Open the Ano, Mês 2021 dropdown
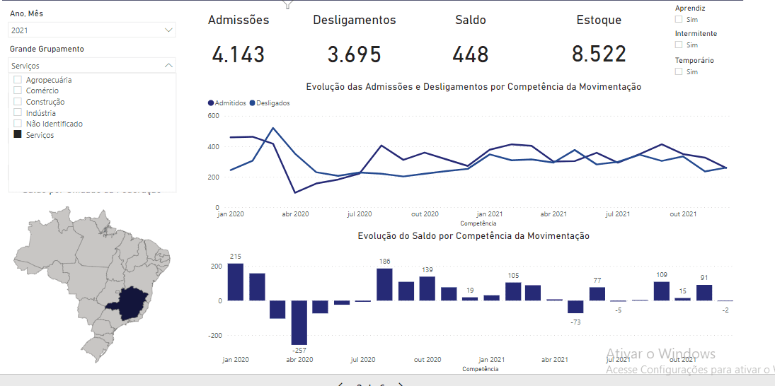This screenshot has height=386, width=775. click(x=168, y=30)
